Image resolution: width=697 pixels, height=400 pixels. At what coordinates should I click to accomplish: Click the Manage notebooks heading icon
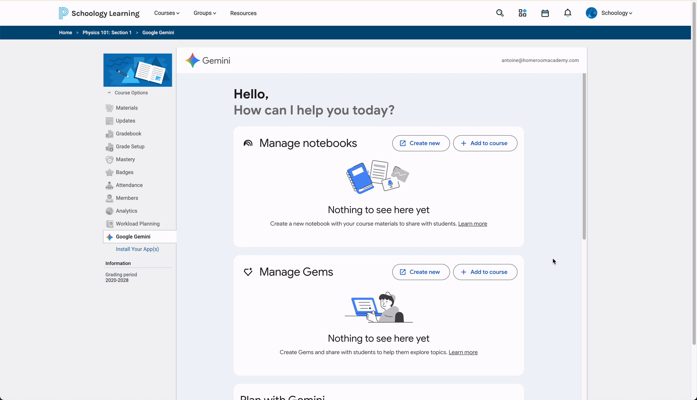pyautogui.click(x=248, y=143)
